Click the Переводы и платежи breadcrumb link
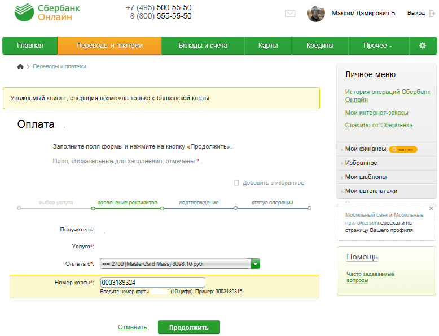Screen dimensions: 439x336 (59, 66)
